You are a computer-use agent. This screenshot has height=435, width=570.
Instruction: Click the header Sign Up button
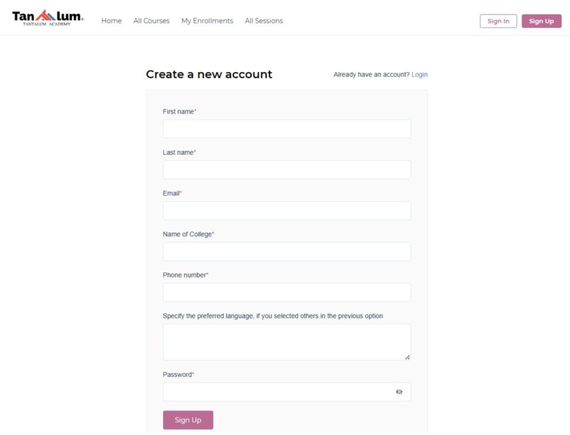[541, 21]
